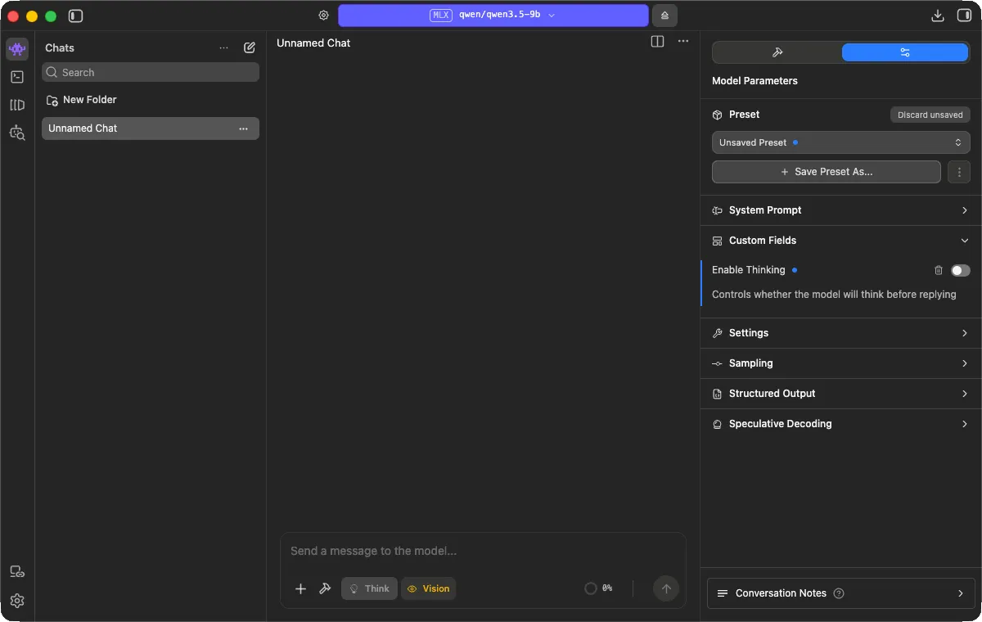
Task: Expand the System Prompt section
Action: tap(840, 210)
